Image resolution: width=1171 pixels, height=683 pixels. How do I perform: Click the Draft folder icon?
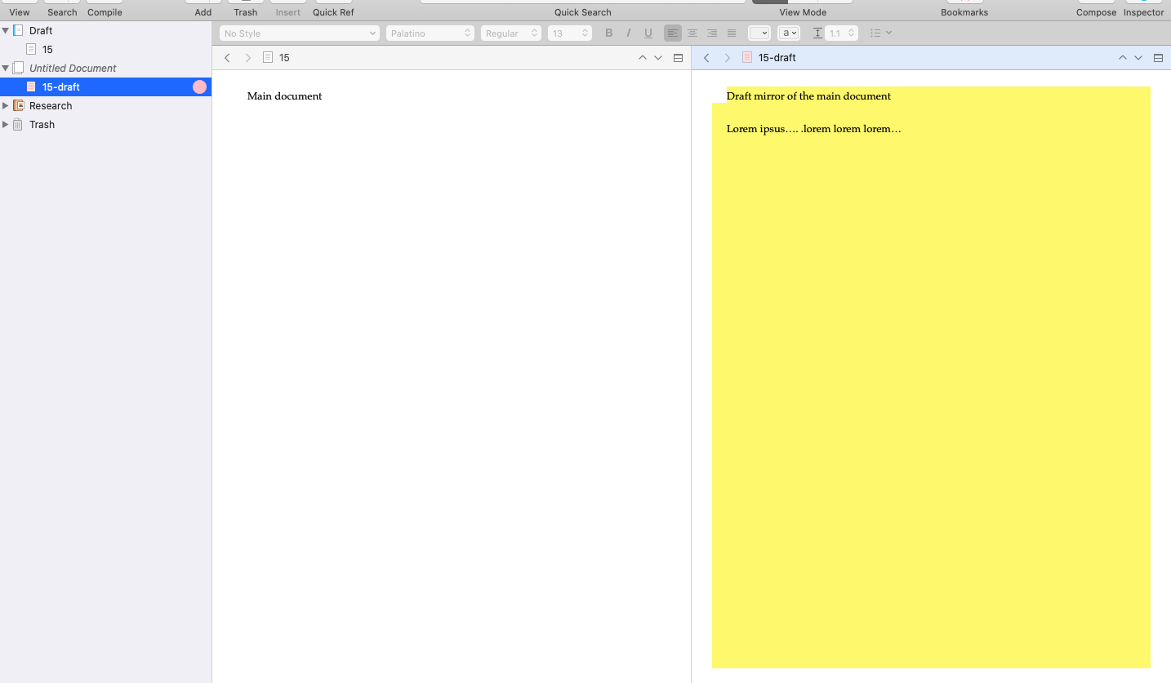18,30
